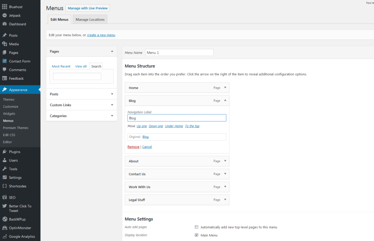Enable automatically add new top-level pages
Viewport: 374px width, 241px height.
[x=196, y=227]
